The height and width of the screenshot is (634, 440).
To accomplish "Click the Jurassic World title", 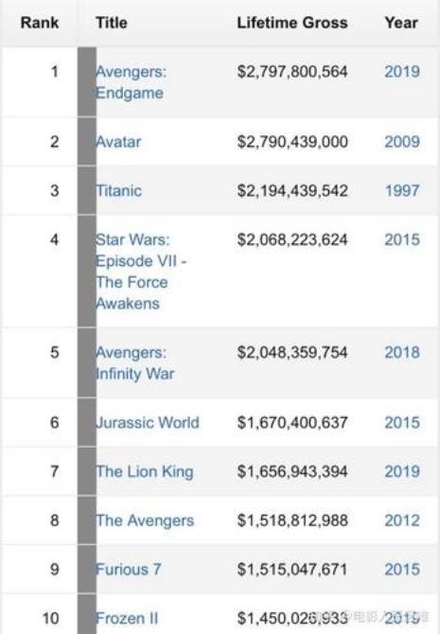I will (148, 423).
